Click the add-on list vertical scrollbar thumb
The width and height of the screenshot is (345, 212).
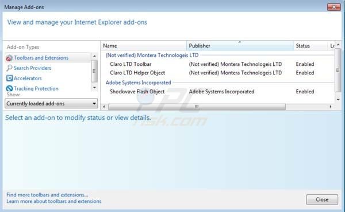(338, 70)
